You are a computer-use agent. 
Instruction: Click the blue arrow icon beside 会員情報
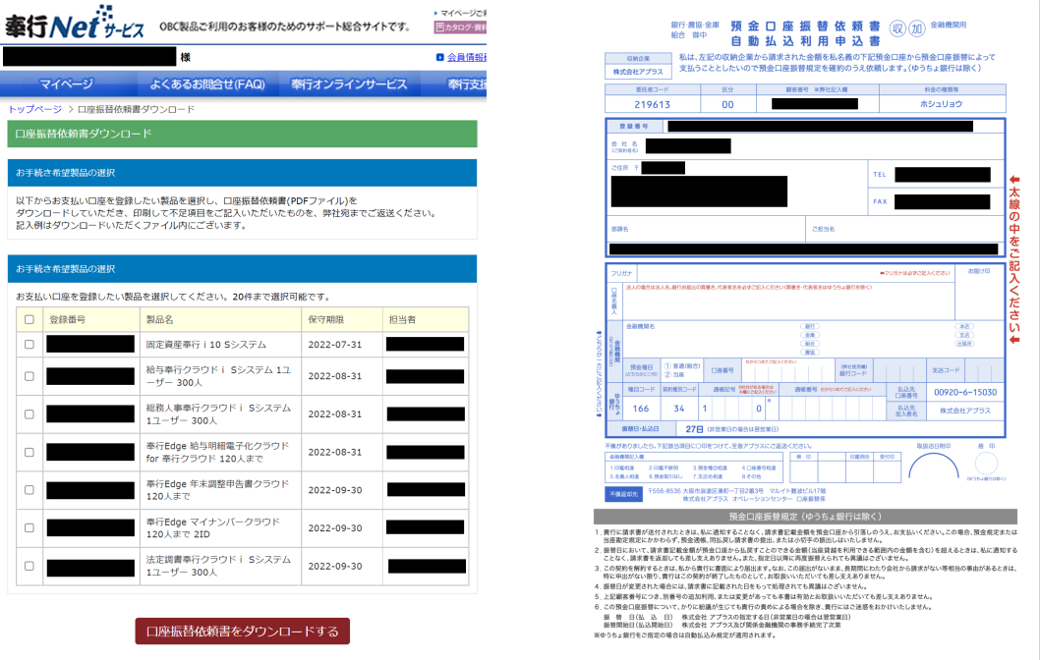pyautogui.click(x=439, y=58)
